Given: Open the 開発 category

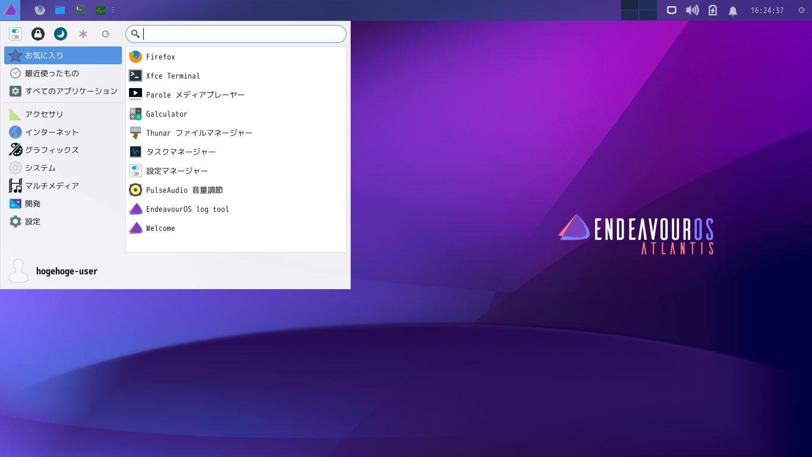Looking at the screenshot, I should click(63, 204).
